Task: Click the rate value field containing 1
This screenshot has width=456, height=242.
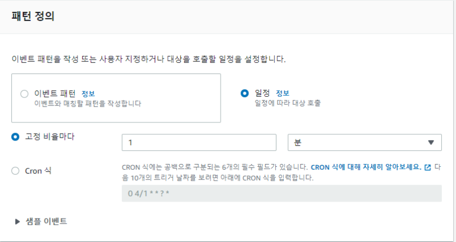Action: click(x=199, y=142)
